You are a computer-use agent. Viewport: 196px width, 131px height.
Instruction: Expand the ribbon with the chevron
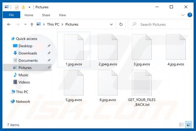click(183, 15)
